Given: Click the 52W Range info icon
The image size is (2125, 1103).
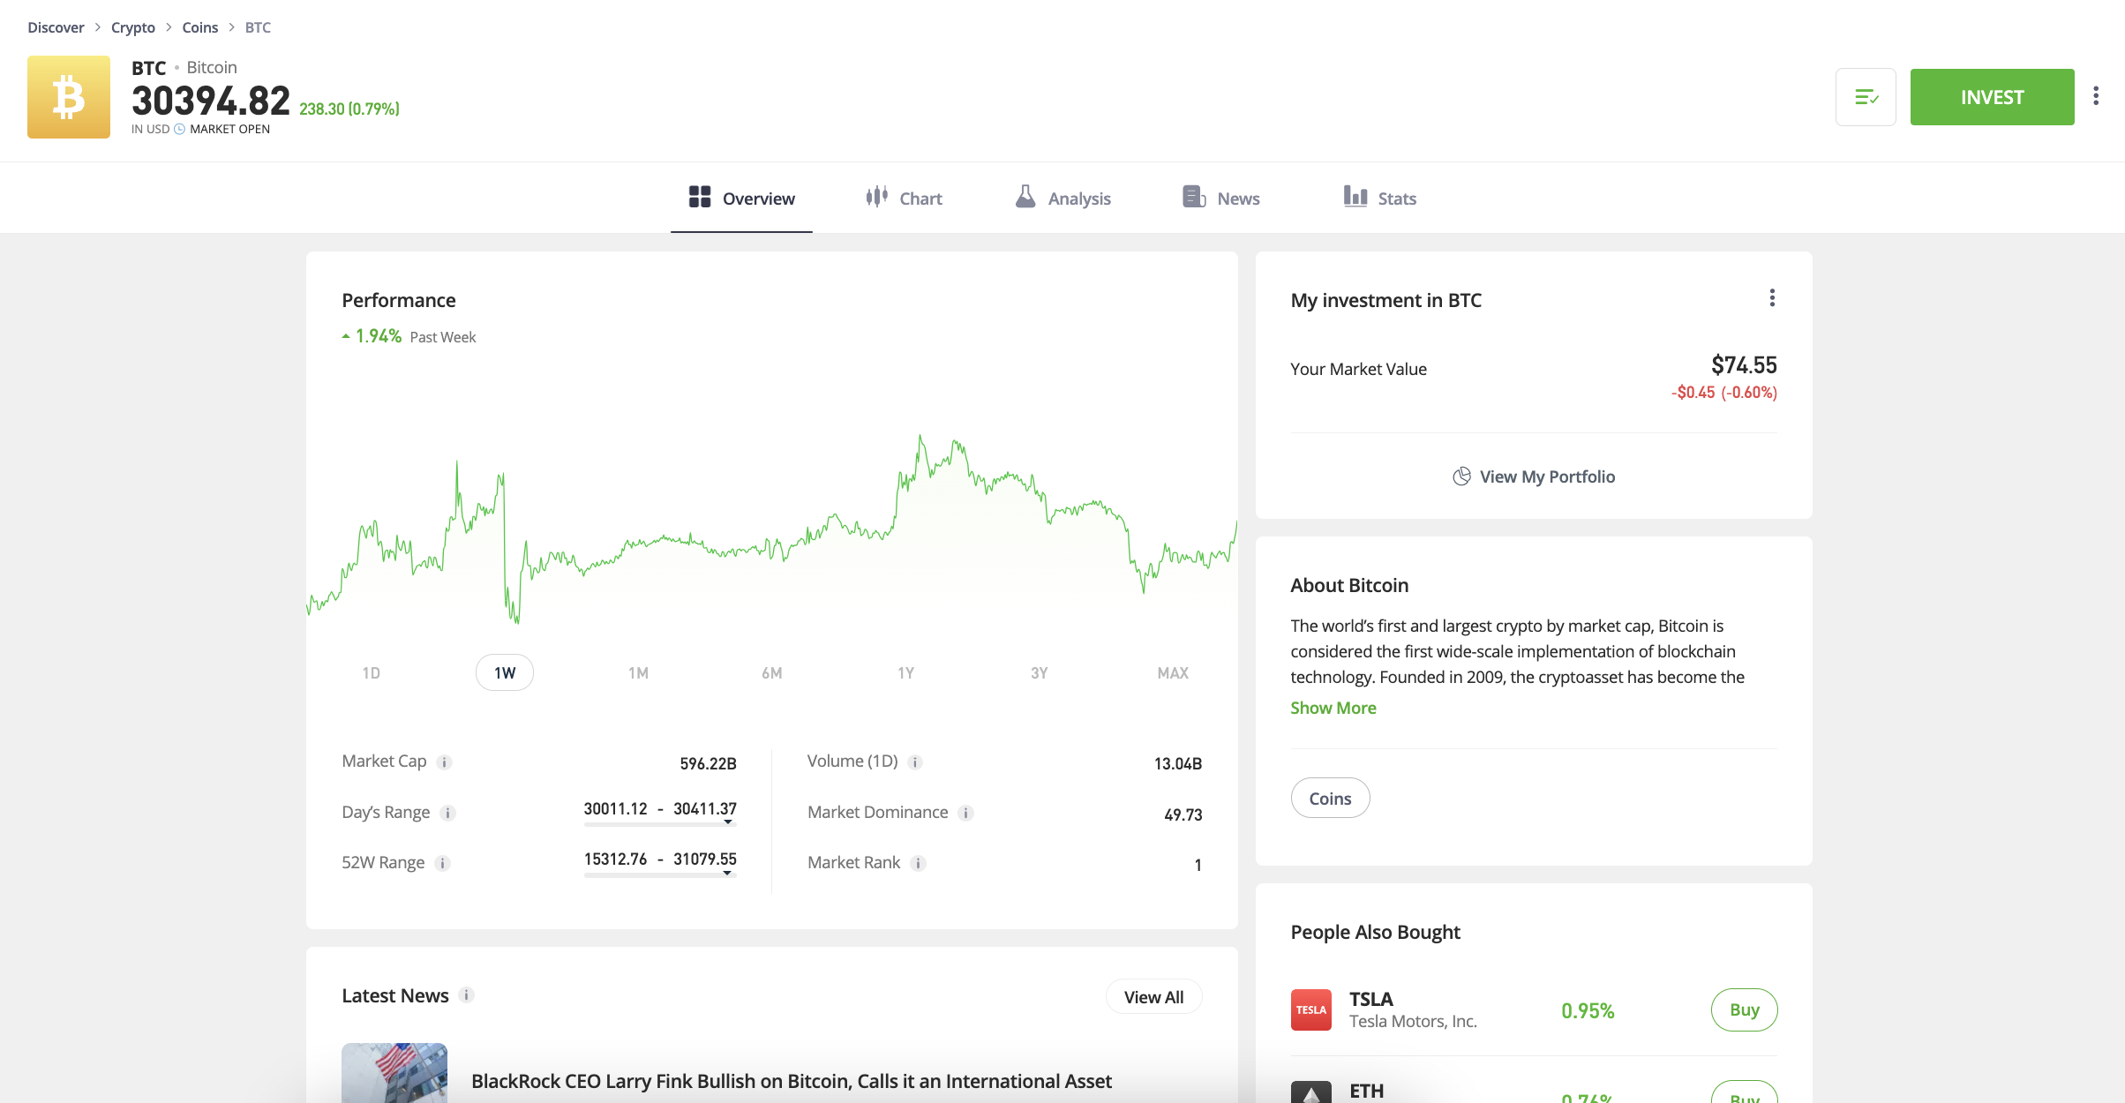Looking at the screenshot, I should point(443,864).
